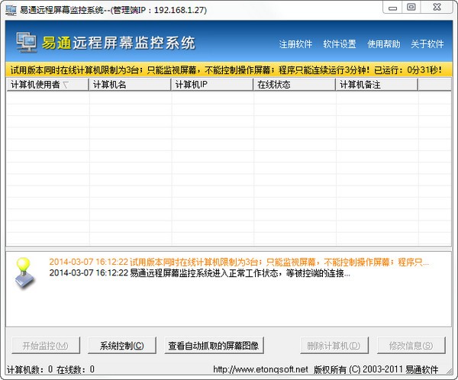Viewport: 458px width, 380px height.
Task: Select the orange trial-limit log entry
Action: pos(244,260)
